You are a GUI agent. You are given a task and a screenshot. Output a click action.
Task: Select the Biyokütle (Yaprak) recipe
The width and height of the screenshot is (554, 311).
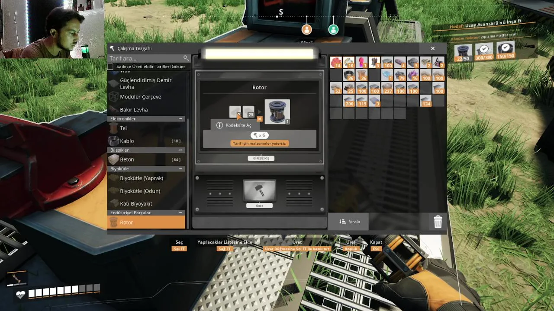[146, 178]
